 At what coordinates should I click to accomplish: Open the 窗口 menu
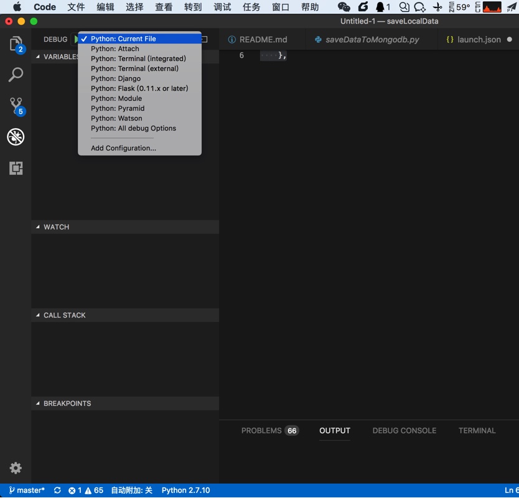[281, 7]
